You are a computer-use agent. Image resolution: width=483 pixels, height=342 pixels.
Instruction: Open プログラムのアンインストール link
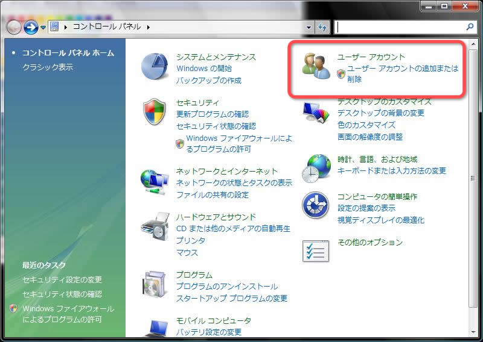[227, 287]
